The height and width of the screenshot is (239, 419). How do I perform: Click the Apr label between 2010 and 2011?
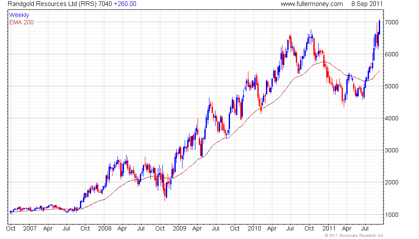click(x=272, y=229)
